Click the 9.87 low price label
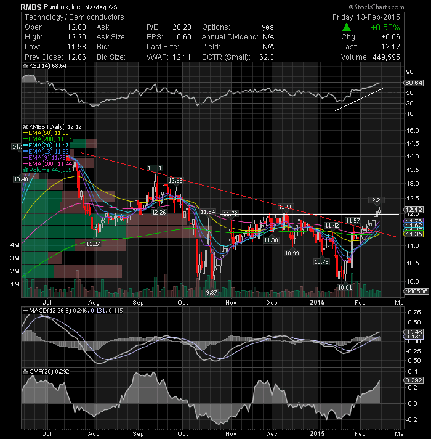This screenshot has width=431, height=439. click(211, 293)
